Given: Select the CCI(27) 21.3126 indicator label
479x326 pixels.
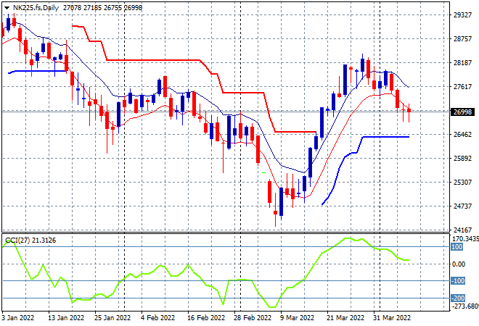Looking at the screenshot, I should [30, 241].
